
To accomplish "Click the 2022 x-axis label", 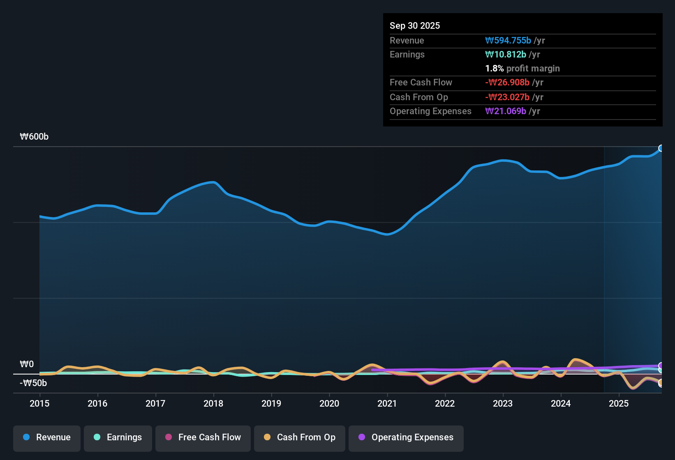I will click(x=445, y=404).
